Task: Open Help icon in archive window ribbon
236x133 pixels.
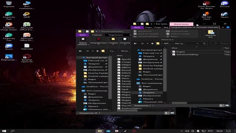Action: pyautogui.click(x=228, y=27)
